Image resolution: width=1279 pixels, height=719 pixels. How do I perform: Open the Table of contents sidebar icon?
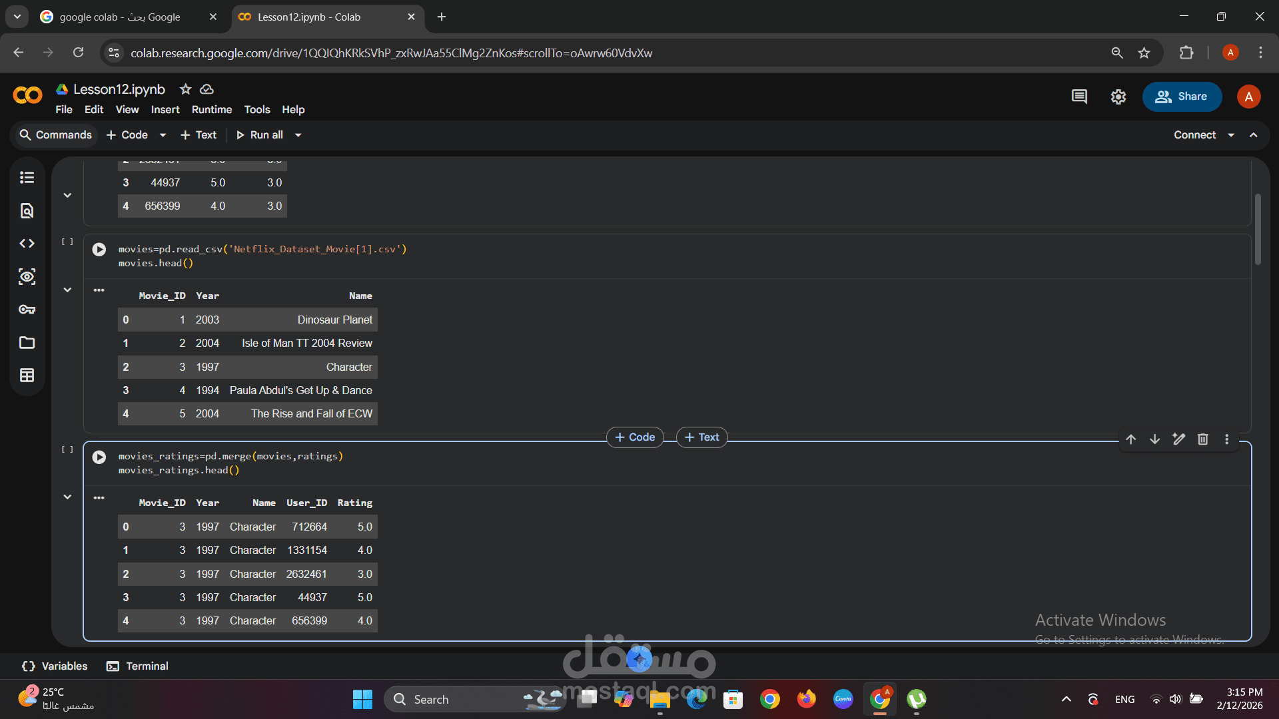coord(27,177)
